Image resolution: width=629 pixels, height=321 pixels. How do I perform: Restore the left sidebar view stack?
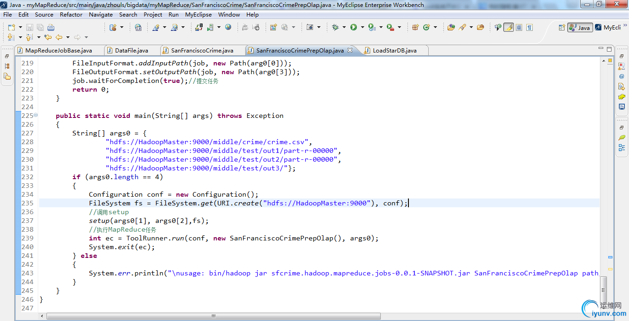pos(7,56)
